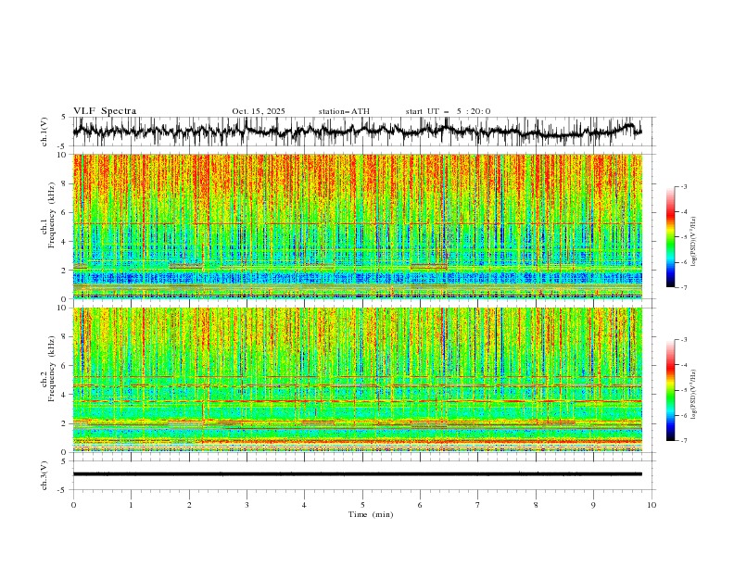
Task: Click the date 'Oct. 15, 2025'
Action: coord(258,111)
